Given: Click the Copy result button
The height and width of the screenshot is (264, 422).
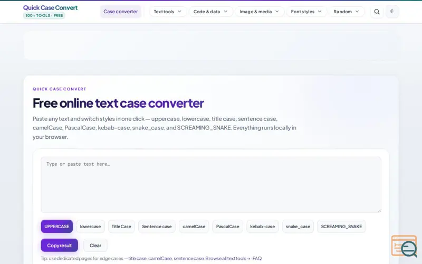Looking at the screenshot, I should (x=60, y=246).
